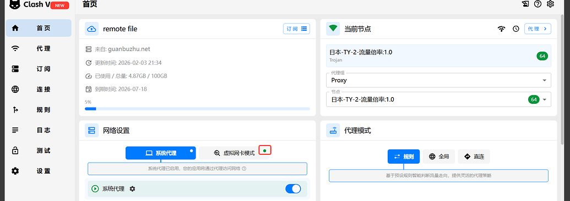This screenshot has height=201, width=570.
Task: Open the 规则 rules page in sidebar
Action: tap(39, 110)
